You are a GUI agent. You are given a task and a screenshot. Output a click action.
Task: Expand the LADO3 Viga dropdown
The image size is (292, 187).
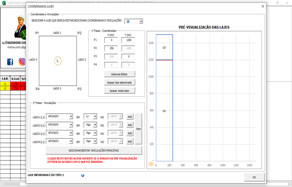95,133
